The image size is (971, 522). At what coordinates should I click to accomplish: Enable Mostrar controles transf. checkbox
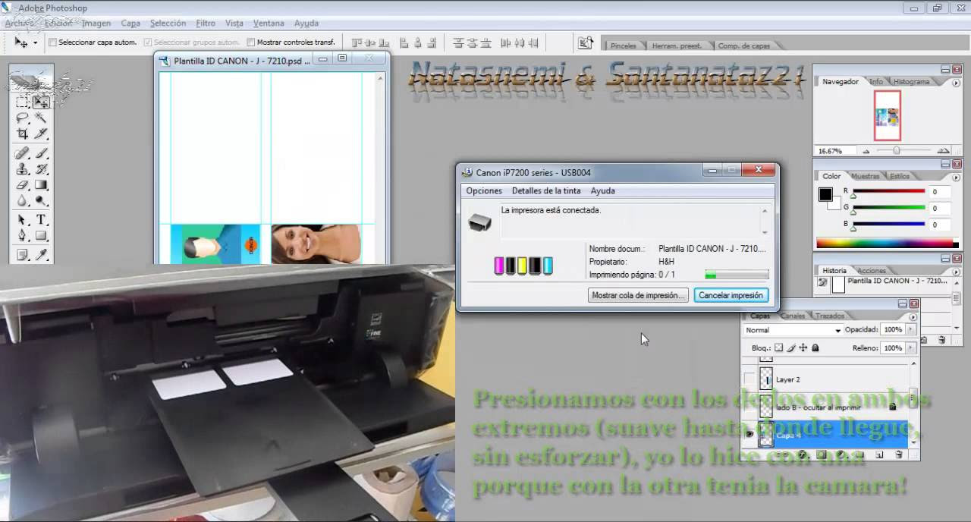pyautogui.click(x=251, y=43)
